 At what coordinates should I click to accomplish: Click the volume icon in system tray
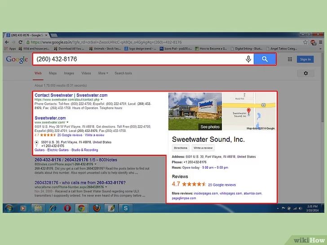point(300,208)
